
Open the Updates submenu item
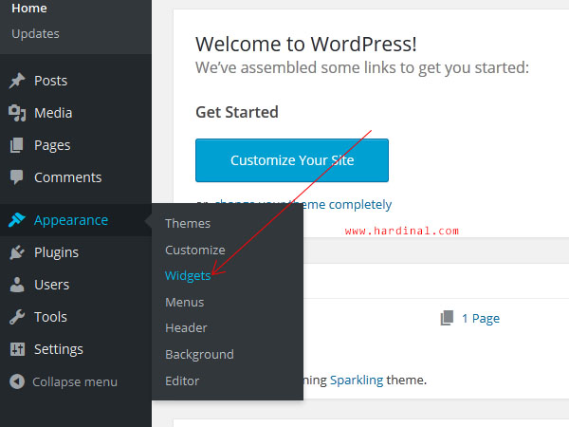pyautogui.click(x=35, y=34)
